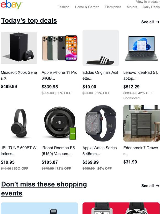
Task: Open Daily Deals link
Action: (x=151, y=7)
